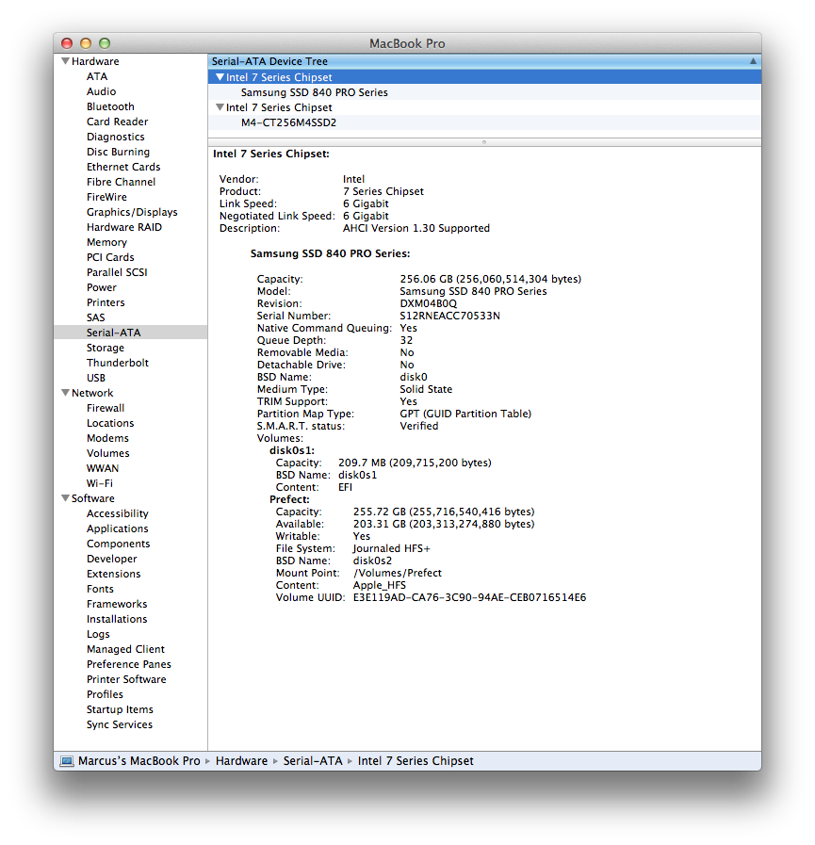Select Hardware RAID entry

(x=124, y=227)
